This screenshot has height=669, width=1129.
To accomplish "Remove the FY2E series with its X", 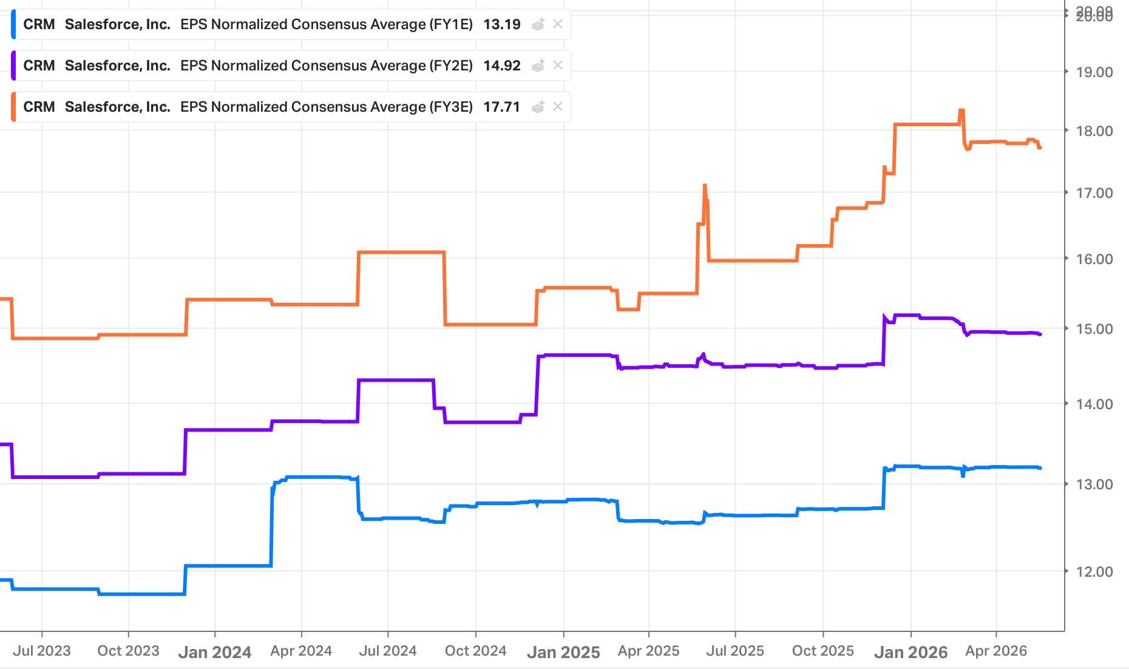I will (x=558, y=66).
